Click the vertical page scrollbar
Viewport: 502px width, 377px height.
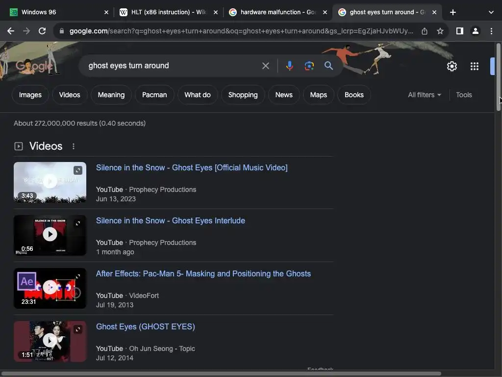[498, 77]
